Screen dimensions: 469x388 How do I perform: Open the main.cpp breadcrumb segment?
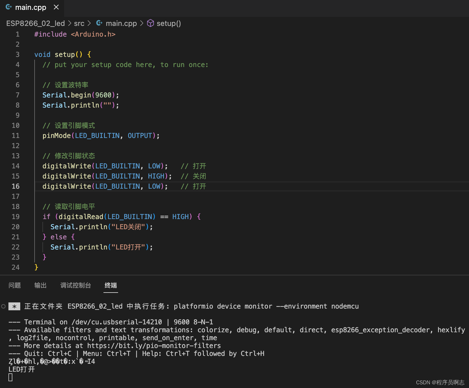pyautogui.click(x=121, y=23)
